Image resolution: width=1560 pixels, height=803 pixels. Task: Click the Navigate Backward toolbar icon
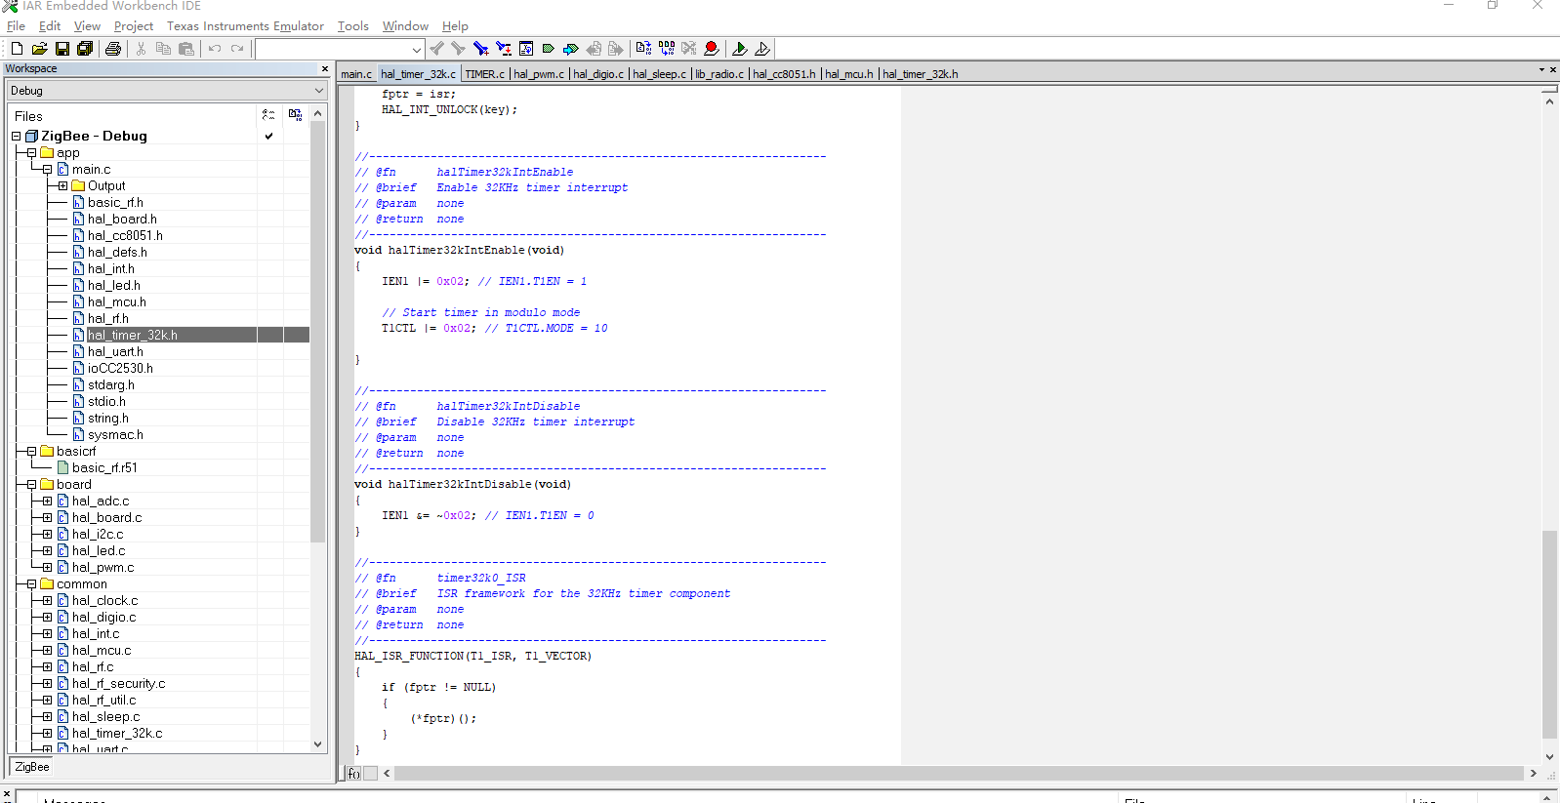coord(594,49)
